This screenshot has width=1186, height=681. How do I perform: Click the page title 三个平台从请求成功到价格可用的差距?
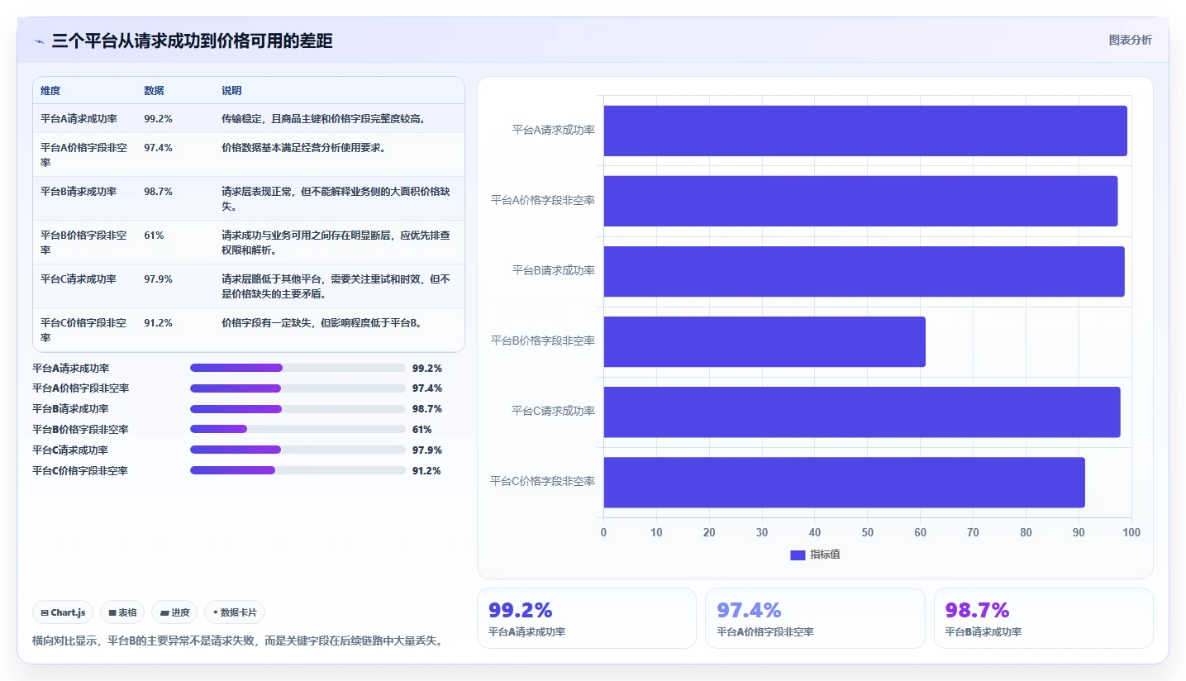tap(192, 41)
